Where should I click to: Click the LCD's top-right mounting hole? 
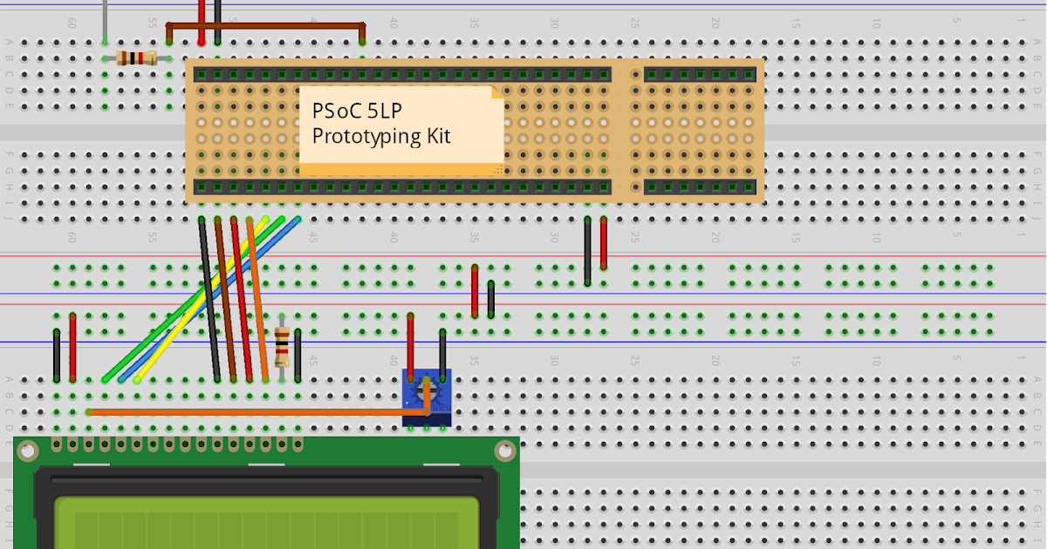tap(504, 451)
